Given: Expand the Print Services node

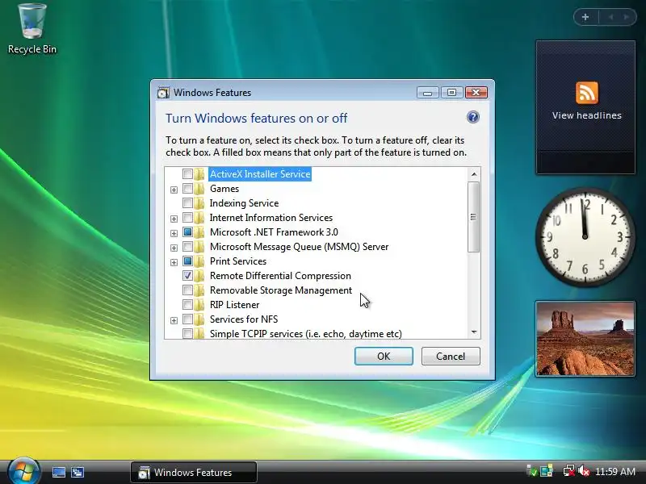Looking at the screenshot, I should (x=174, y=262).
